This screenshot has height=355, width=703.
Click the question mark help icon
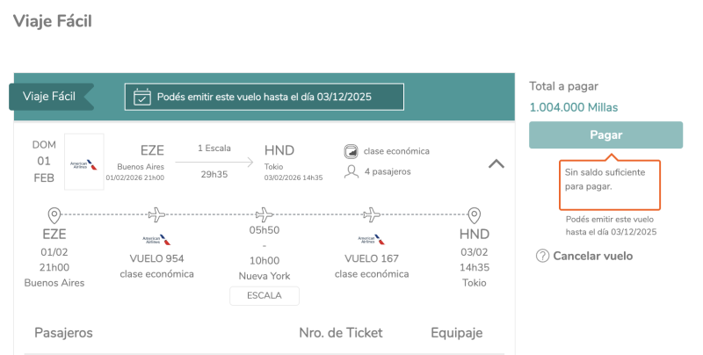[542, 256]
